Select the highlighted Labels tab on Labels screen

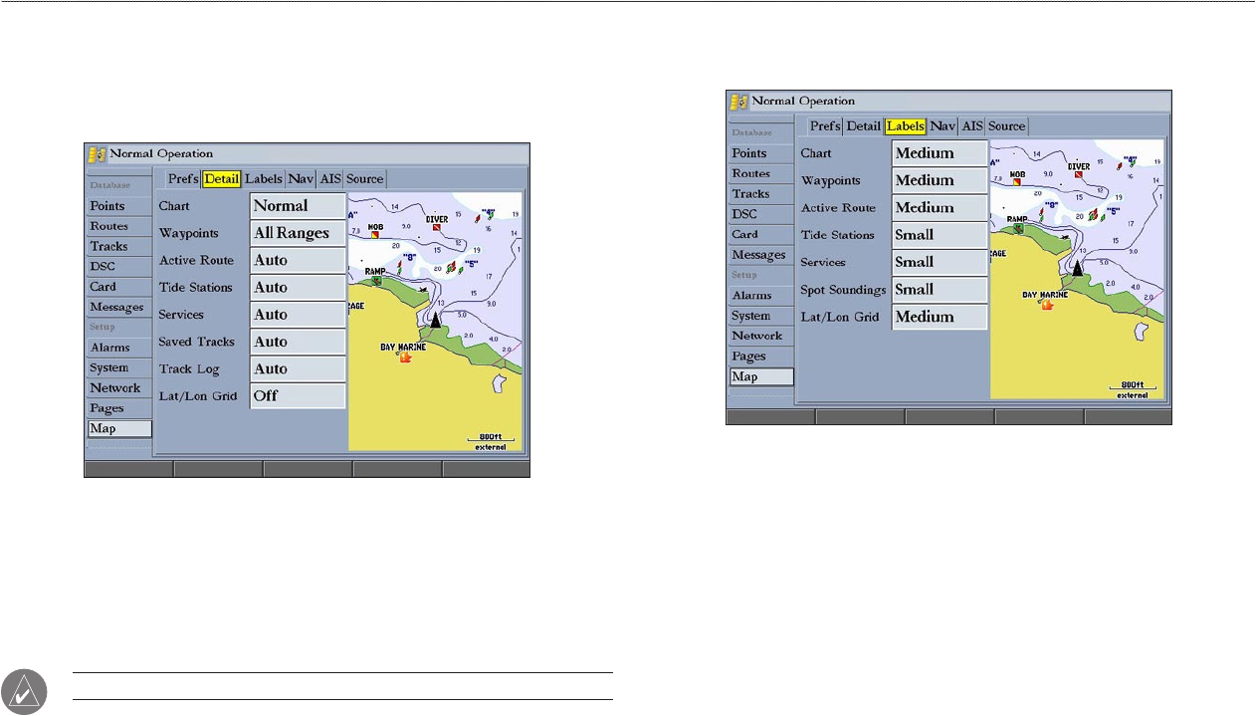(x=906, y=126)
